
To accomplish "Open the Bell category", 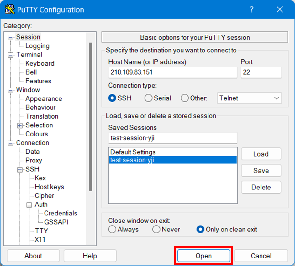I will click(31, 72).
